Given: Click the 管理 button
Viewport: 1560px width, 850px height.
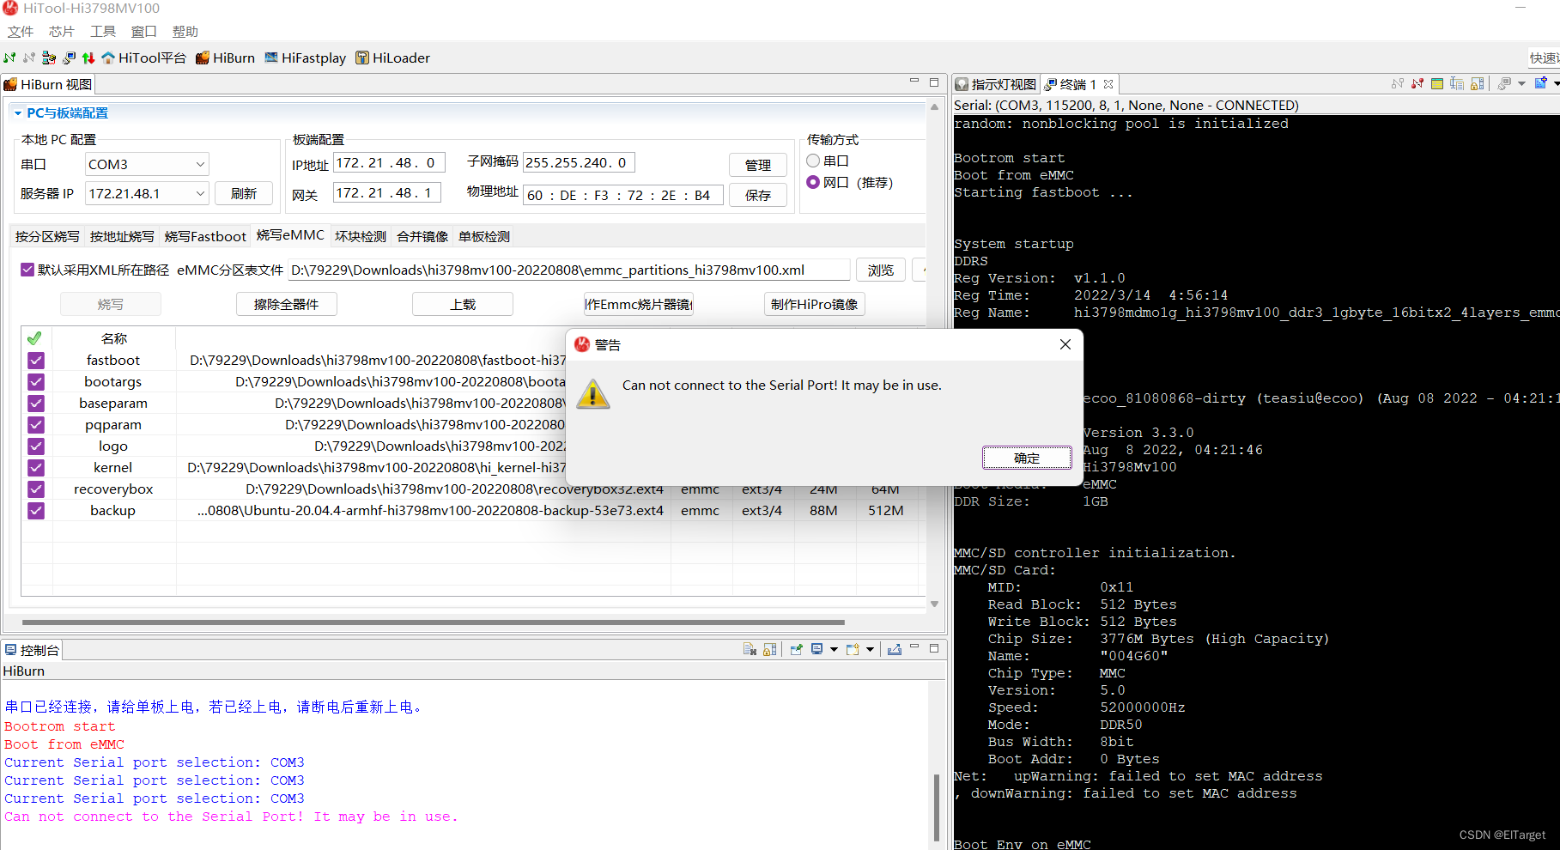Looking at the screenshot, I should 758,165.
